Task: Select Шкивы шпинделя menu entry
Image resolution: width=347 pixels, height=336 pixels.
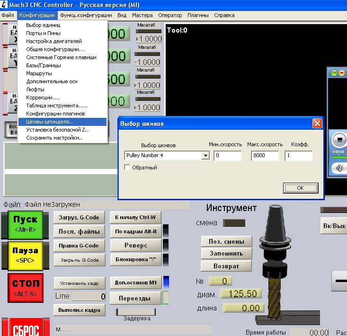Action: click(49, 122)
